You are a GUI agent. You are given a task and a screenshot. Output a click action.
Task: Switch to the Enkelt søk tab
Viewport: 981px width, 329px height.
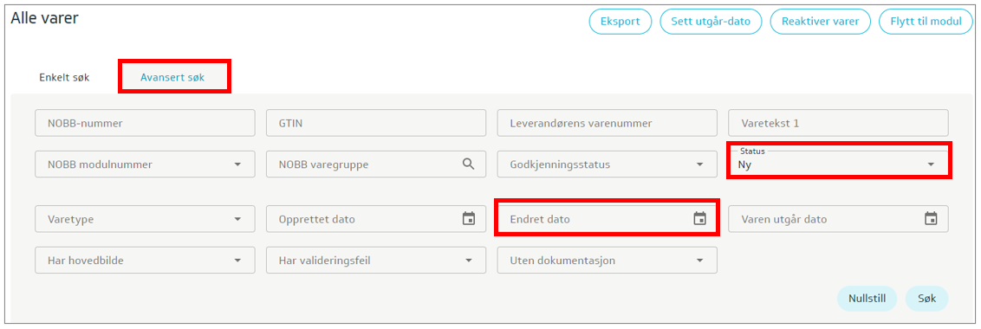coord(64,78)
